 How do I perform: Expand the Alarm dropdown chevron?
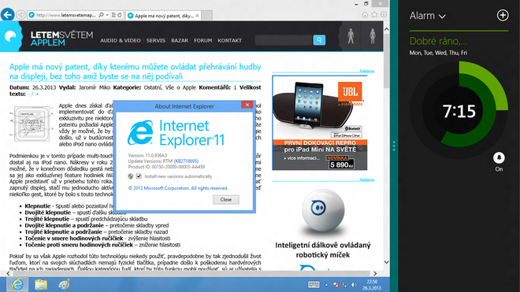click(x=442, y=17)
